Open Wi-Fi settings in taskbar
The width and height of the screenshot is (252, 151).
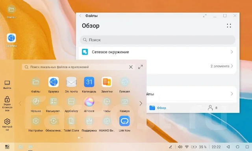(187, 147)
